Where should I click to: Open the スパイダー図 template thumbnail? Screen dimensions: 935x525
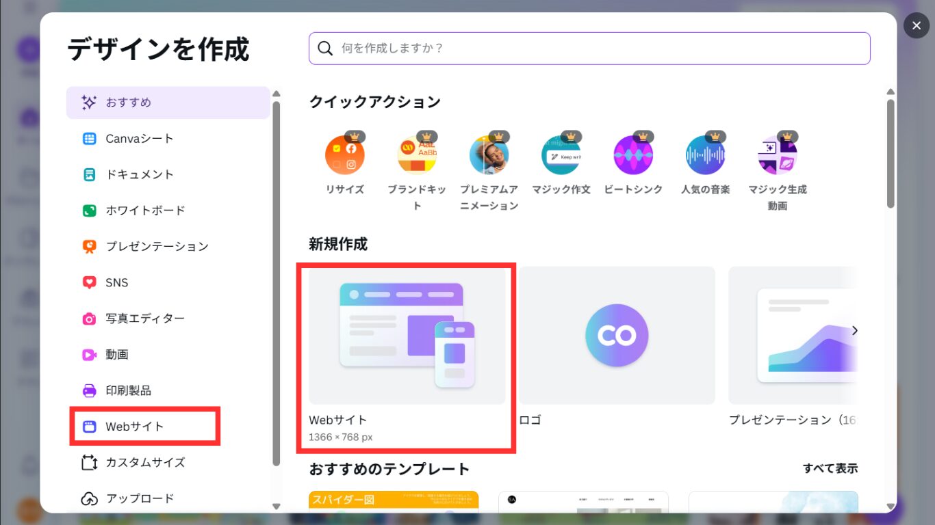pyautogui.click(x=394, y=502)
